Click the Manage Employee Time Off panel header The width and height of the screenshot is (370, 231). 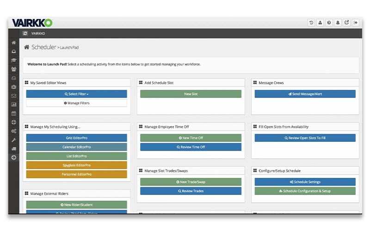(191, 127)
